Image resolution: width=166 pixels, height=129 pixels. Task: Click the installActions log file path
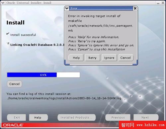(x=64, y=98)
